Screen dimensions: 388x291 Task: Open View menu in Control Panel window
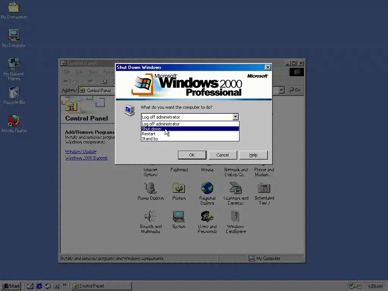tap(93, 72)
